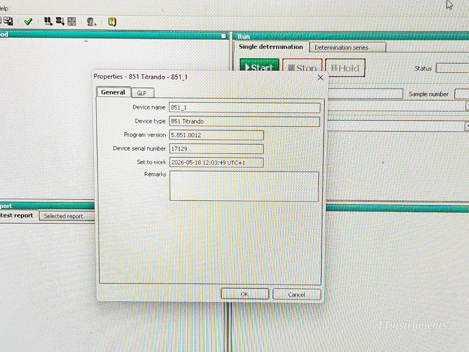Viewport: 469px width, 352px height.
Task: Switch to the General tab
Action: (113, 92)
